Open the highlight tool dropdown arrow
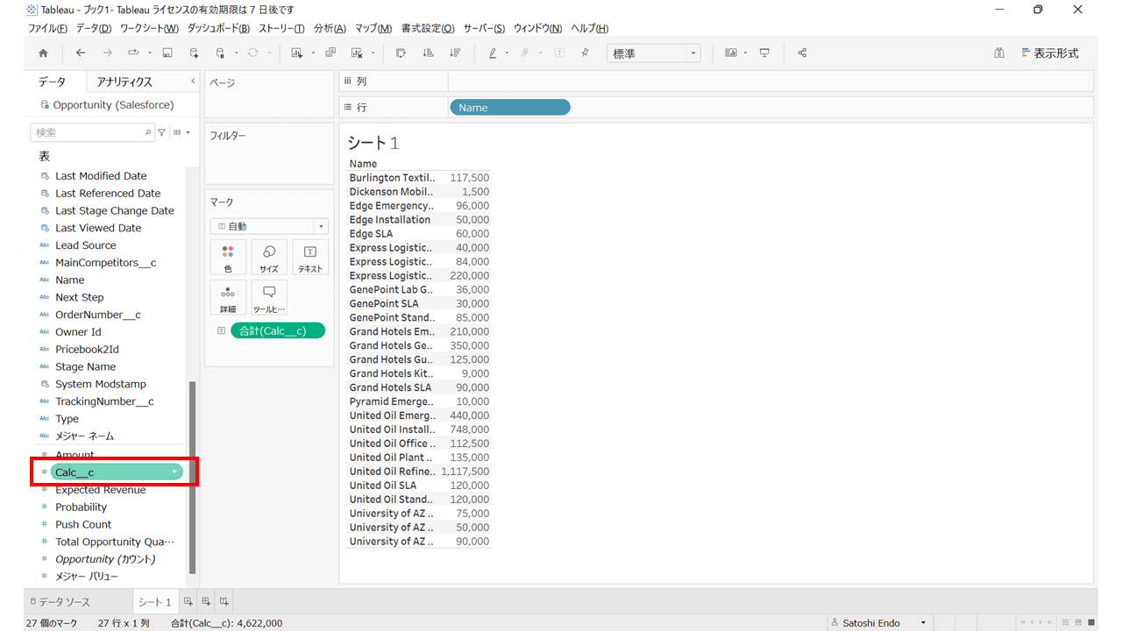The width and height of the screenshot is (1122, 631). (506, 53)
